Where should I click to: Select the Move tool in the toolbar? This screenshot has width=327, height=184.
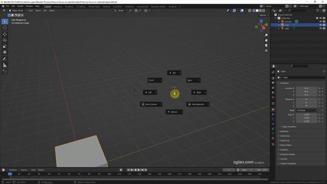point(5,34)
